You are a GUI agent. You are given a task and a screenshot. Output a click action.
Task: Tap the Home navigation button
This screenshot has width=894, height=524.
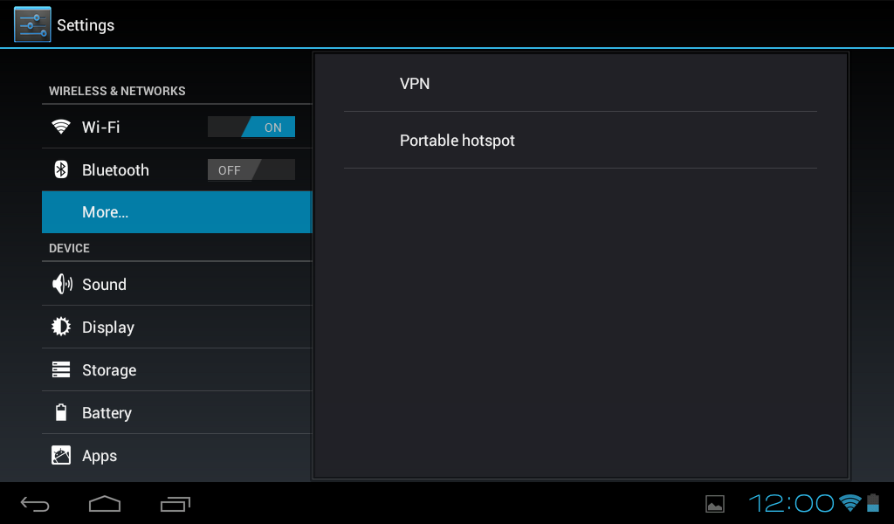pyautogui.click(x=105, y=504)
